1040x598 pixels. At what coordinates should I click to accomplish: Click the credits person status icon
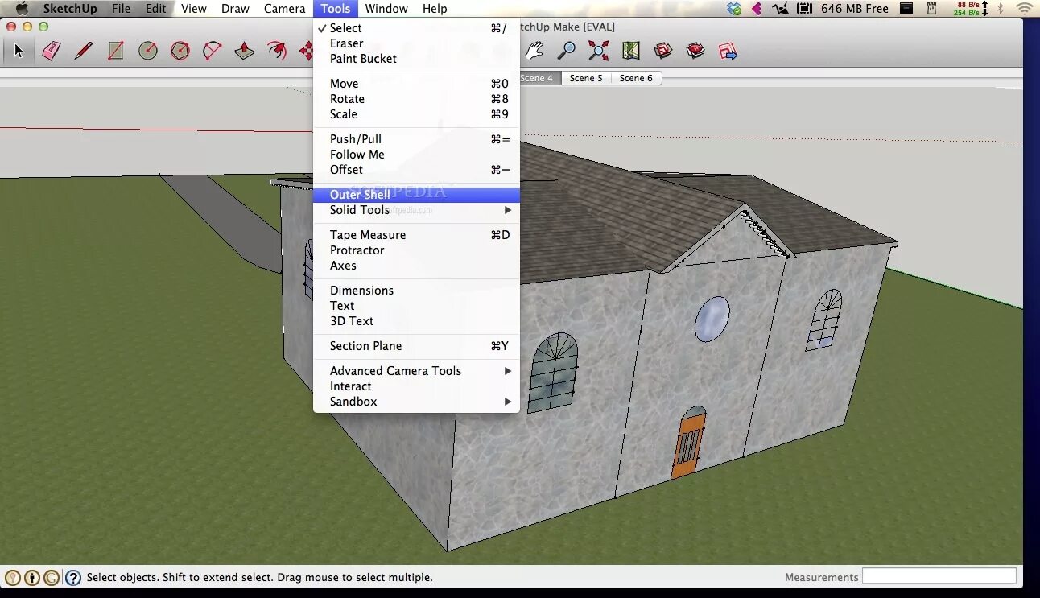(32, 577)
